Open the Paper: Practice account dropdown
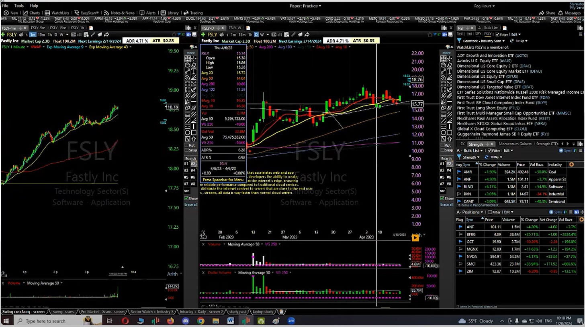 305,6
